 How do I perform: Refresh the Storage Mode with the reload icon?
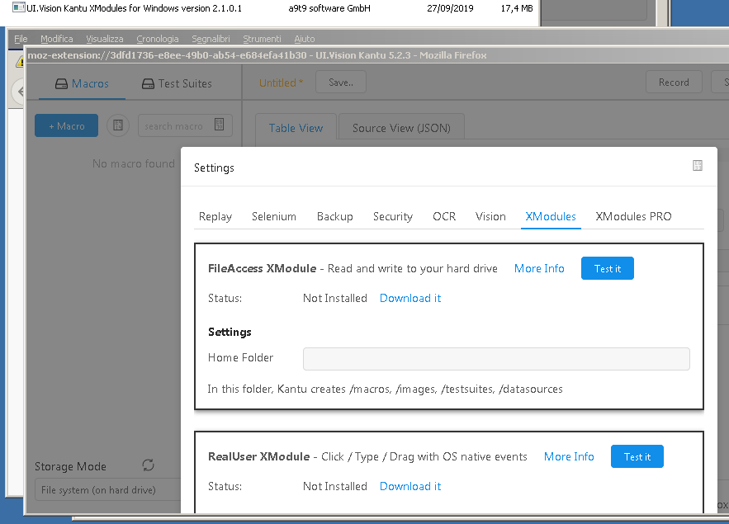149,465
